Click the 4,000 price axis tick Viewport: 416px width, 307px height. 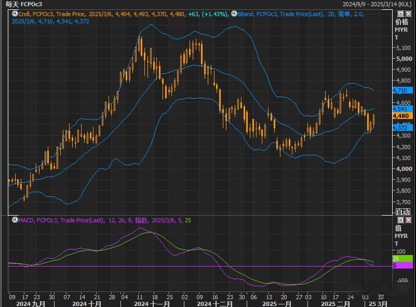click(404, 169)
